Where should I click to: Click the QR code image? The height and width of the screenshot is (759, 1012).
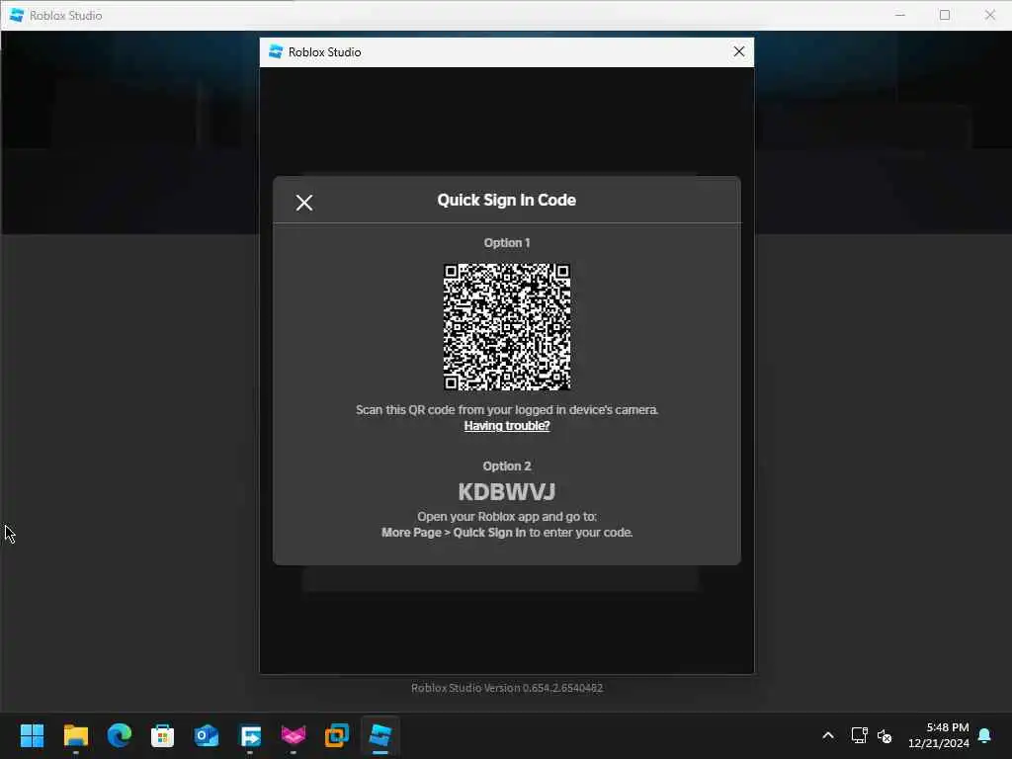[x=507, y=326]
